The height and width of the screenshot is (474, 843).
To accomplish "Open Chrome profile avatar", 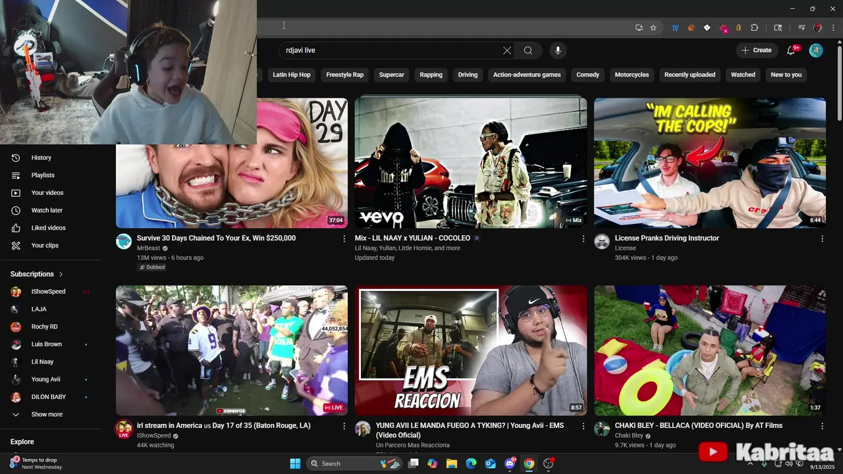I will 817,28.
